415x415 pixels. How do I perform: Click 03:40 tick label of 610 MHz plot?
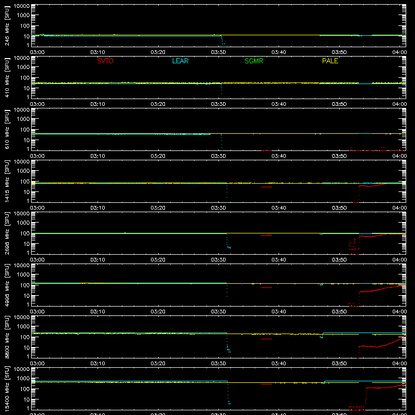point(279,156)
